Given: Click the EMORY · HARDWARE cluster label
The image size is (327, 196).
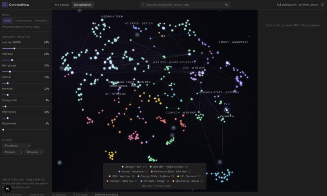Looking at the screenshot, I should click(234, 42).
